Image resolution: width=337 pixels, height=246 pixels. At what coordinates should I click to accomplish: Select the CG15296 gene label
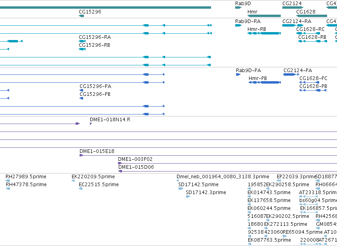click(90, 11)
